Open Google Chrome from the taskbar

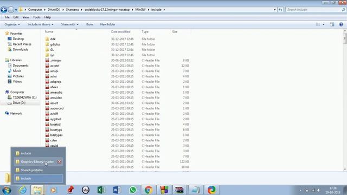point(149,190)
